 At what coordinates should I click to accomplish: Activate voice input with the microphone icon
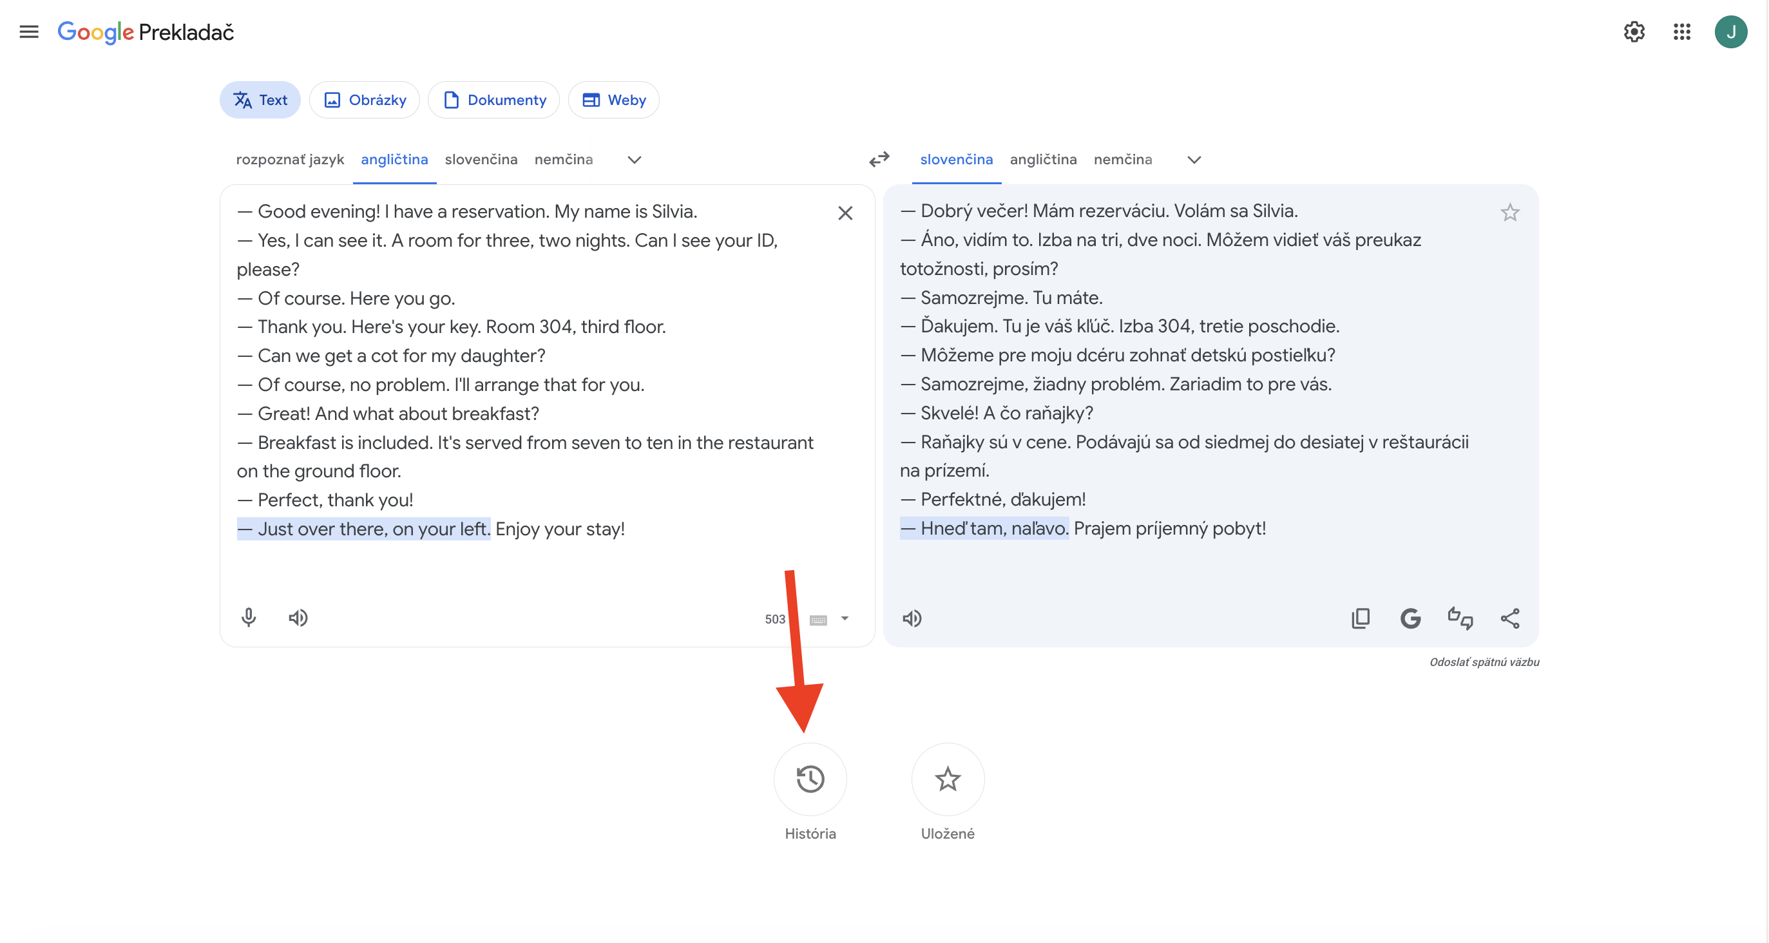click(x=248, y=618)
